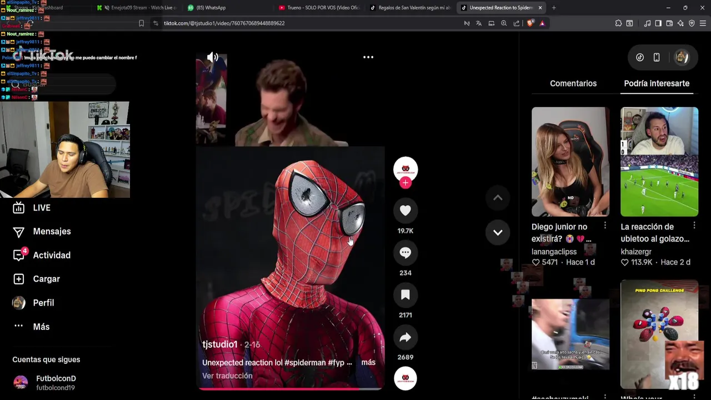Follow tjstudio1 with the red plus badge
This screenshot has height=400, width=711.
pos(405,183)
